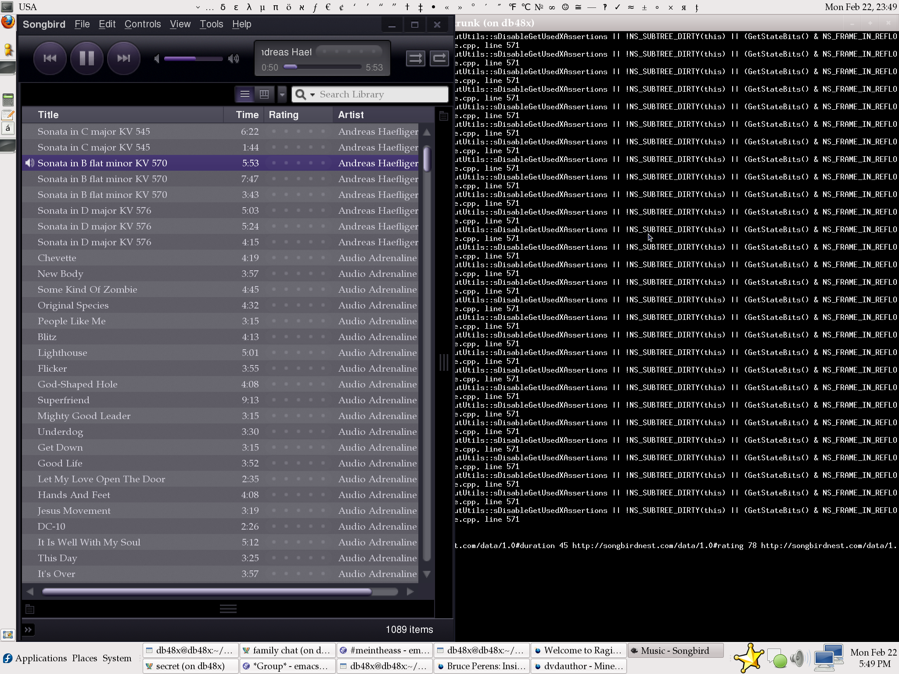Switch to filter pane view
Viewport: 899px width, 674px height.
pos(264,94)
